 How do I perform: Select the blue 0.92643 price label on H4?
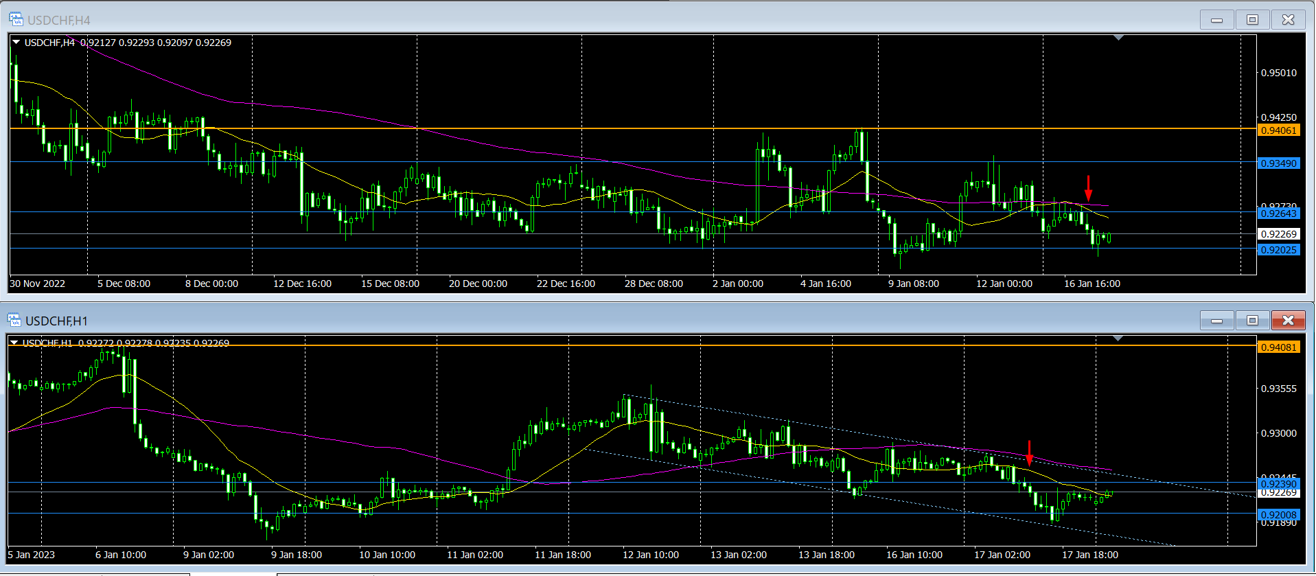(1279, 214)
